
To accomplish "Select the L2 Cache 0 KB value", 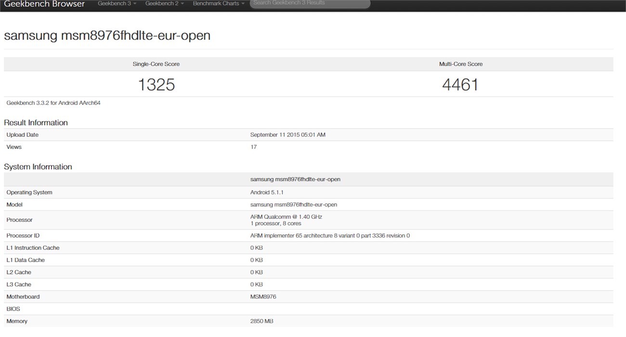I will tap(257, 272).
